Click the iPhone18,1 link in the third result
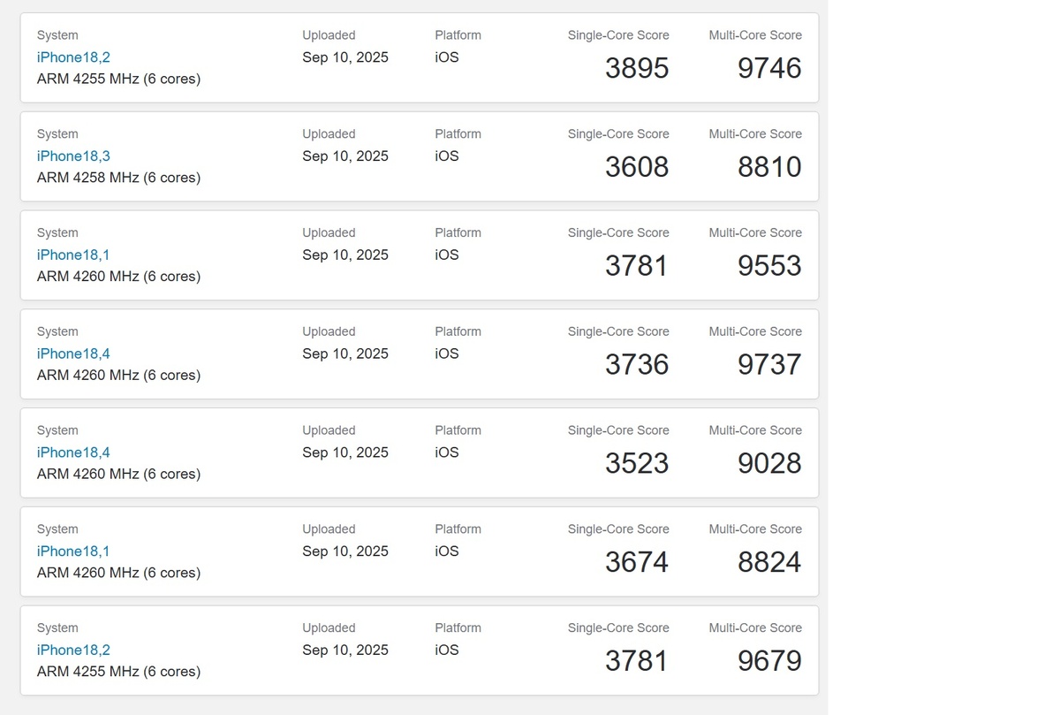 point(73,255)
